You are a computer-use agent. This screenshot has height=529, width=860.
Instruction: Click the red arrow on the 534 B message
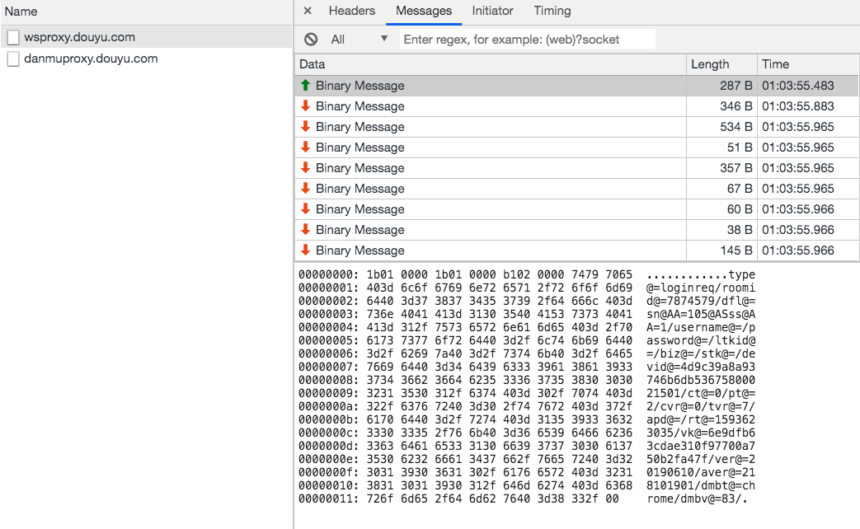coord(305,127)
